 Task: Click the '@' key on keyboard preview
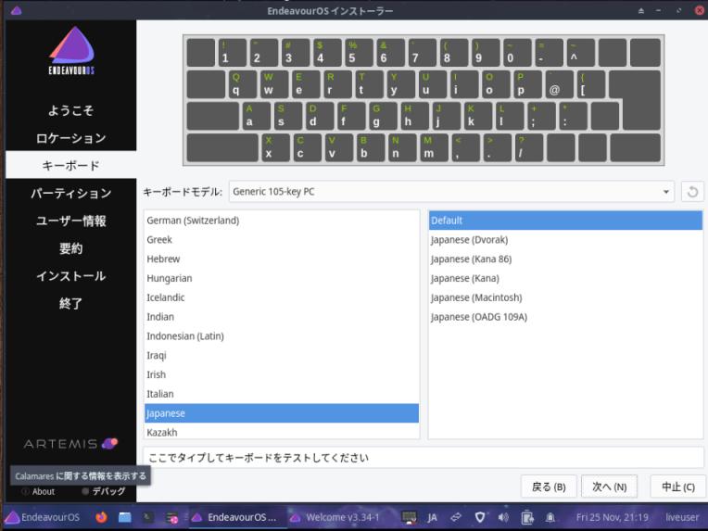pos(560,84)
